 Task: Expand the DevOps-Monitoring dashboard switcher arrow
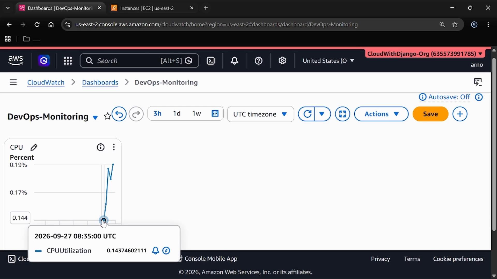95,118
